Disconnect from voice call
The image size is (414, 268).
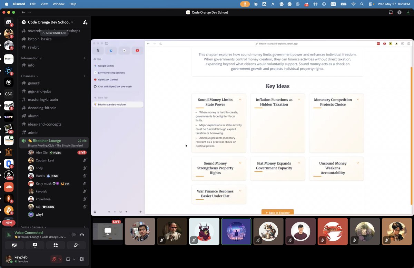(x=82, y=235)
